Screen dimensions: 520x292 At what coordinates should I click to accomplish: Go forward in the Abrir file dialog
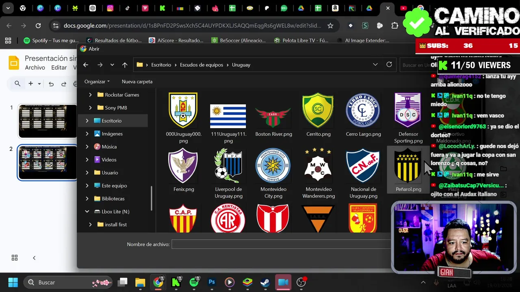click(x=100, y=65)
